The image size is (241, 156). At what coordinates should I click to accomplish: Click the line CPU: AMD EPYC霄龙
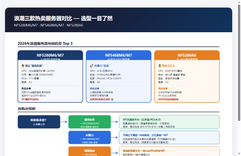tap(170, 71)
